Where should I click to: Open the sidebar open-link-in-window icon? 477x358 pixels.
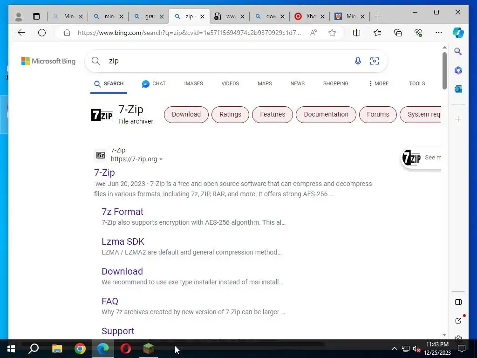[x=458, y=321]
